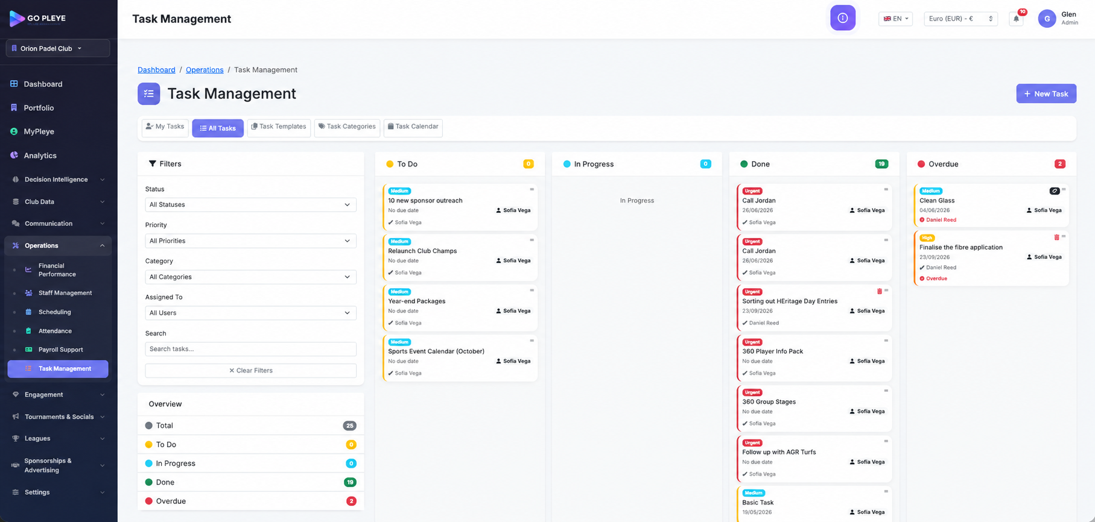Switch to the Task Templates tab

279,127
